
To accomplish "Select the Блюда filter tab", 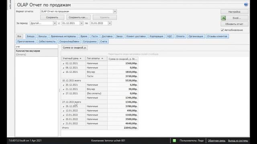I will pos(31,36).
